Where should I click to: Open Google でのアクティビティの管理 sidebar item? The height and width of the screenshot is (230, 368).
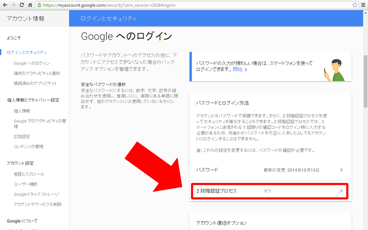click(40, 124)
